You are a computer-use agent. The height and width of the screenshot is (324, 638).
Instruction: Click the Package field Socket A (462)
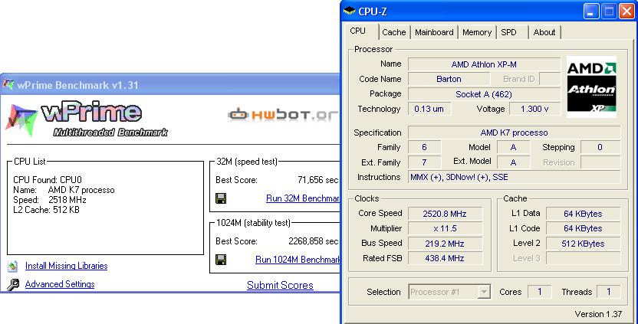484,94
